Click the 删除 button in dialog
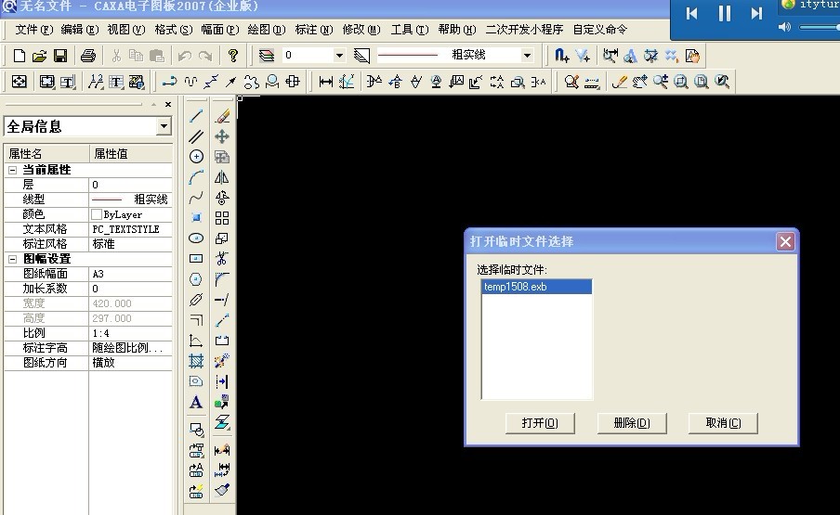 click(x=632, y=423)
